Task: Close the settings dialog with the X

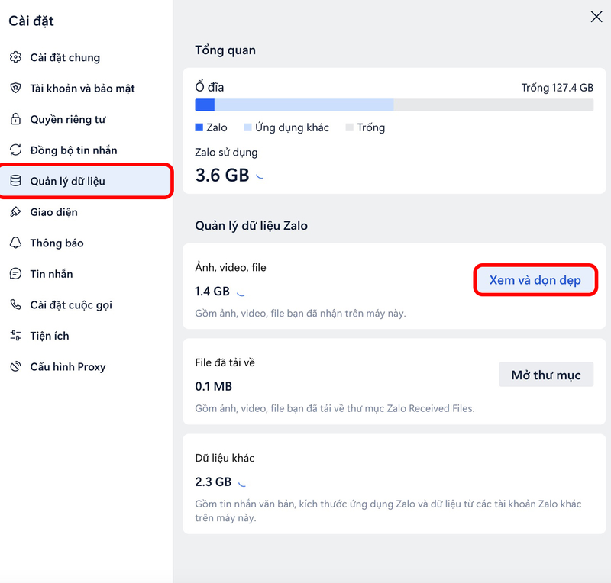Action: (x=596, y=17)
